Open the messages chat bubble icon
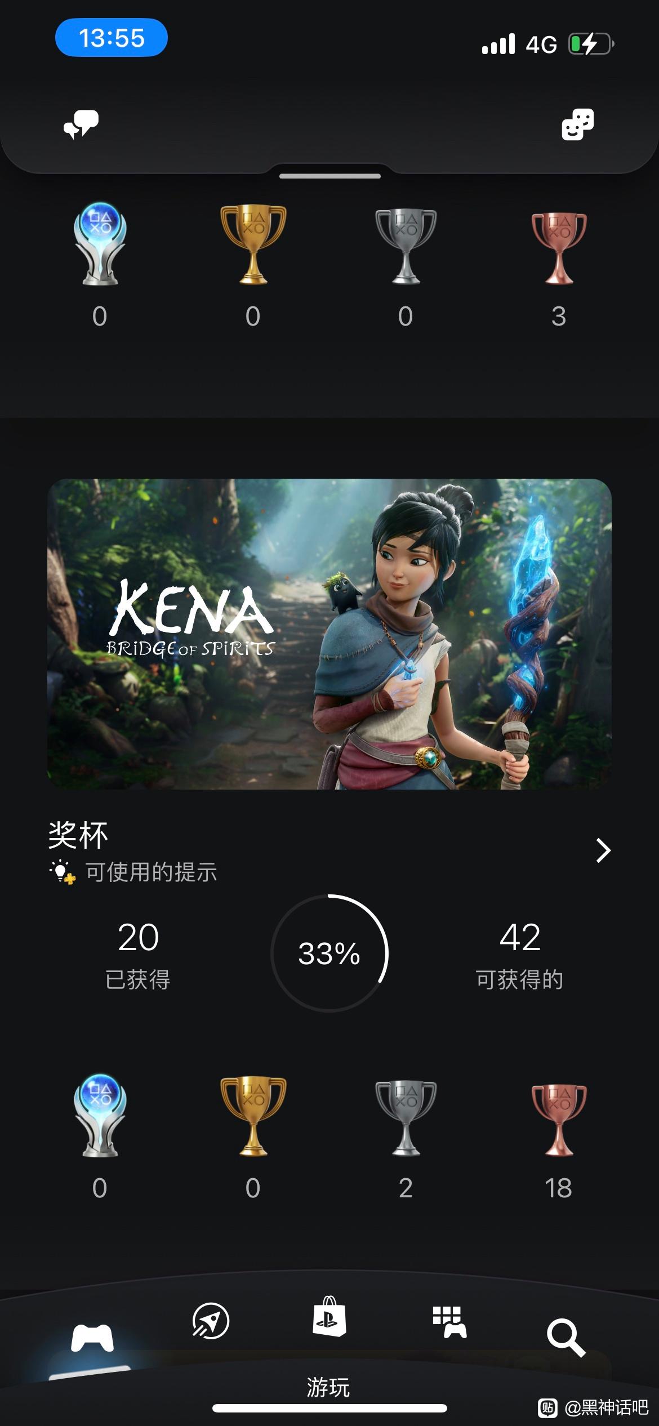This screenshot has height=1426, width=659. pos(81,124)
